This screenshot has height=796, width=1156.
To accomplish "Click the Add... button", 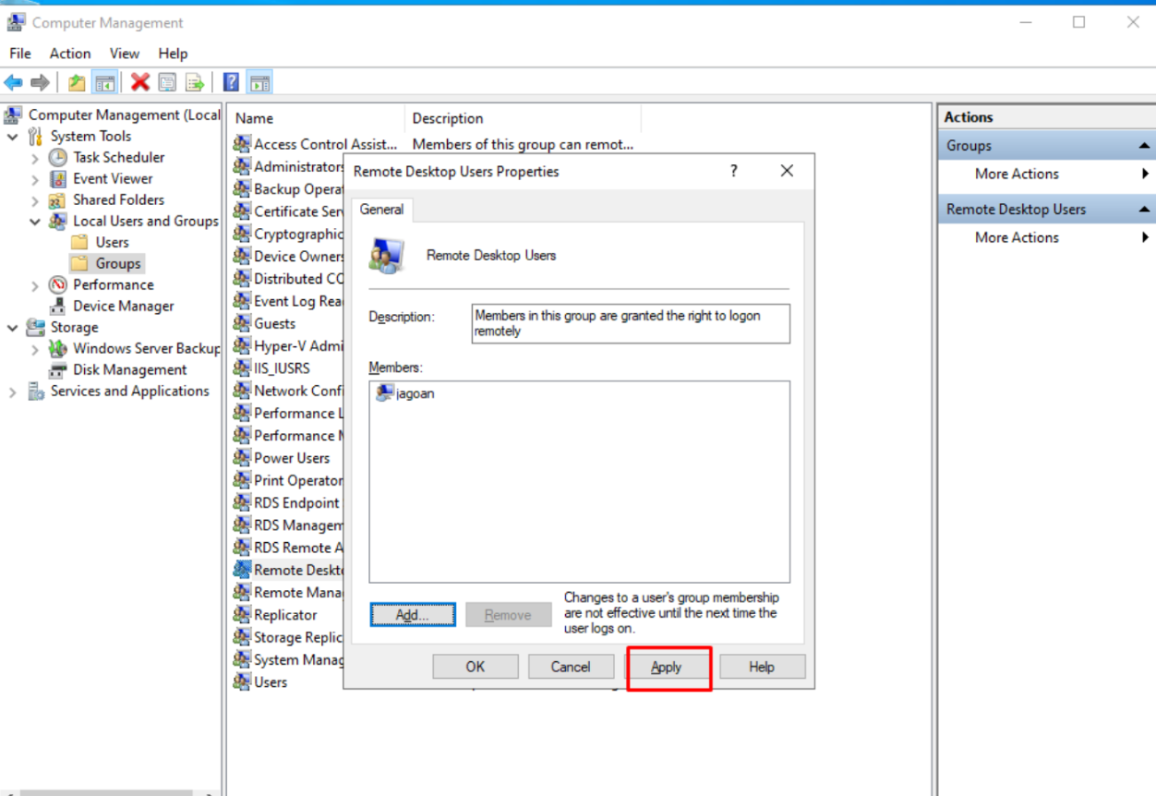I will [413, 615].
